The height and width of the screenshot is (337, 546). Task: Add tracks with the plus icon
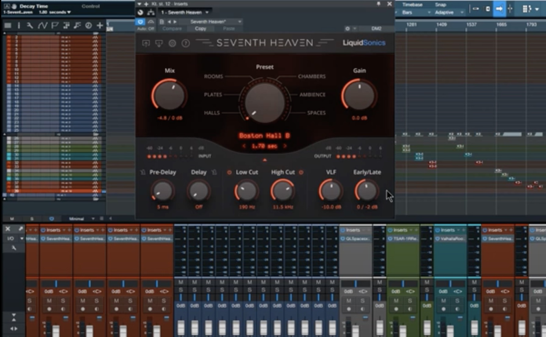pos(100,26)
